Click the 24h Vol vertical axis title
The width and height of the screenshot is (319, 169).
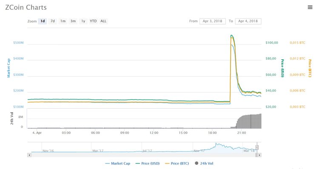[x=12, y=119]
